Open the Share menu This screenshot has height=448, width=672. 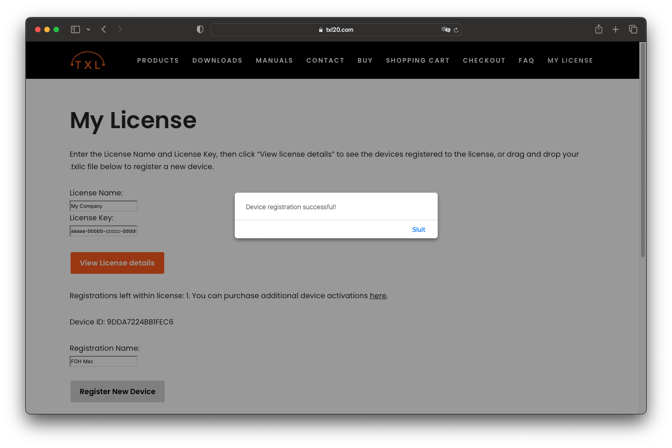599,29
